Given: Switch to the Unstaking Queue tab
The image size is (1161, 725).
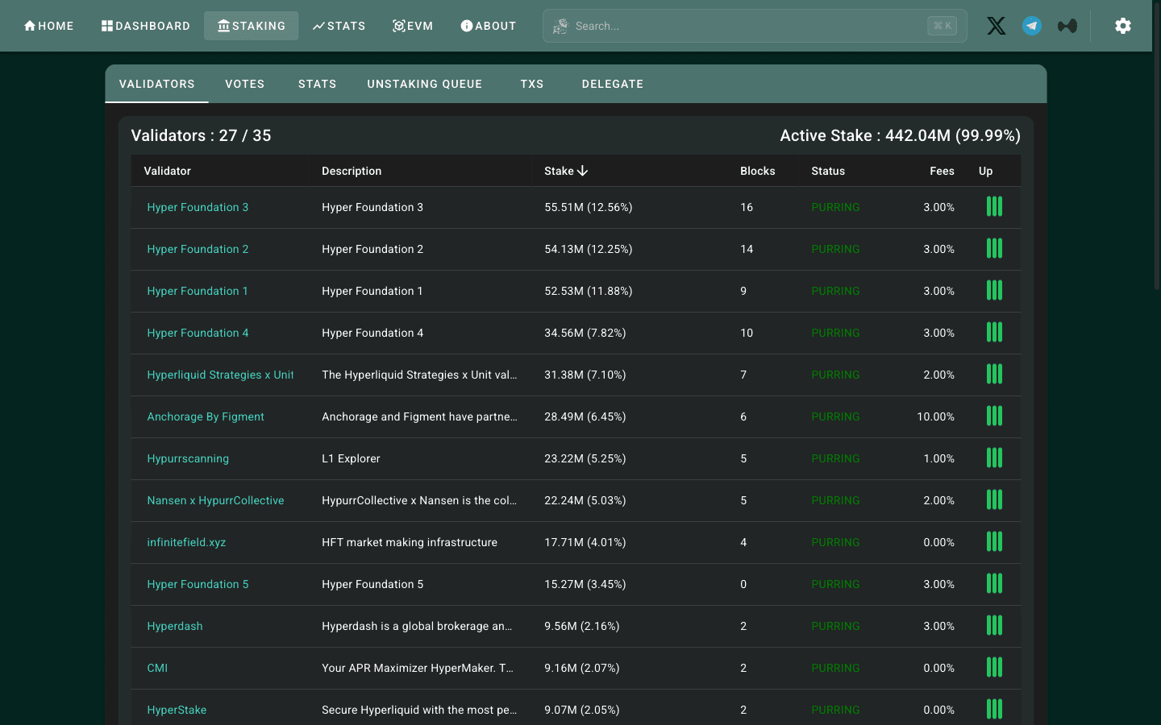Looking at the screenshot, I should click(x=425, y=84).
